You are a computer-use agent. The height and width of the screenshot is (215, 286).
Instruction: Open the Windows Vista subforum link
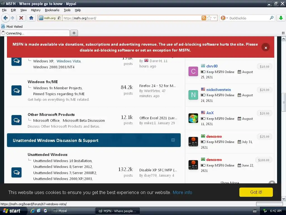pyautogui.click(x=69, y=61)
